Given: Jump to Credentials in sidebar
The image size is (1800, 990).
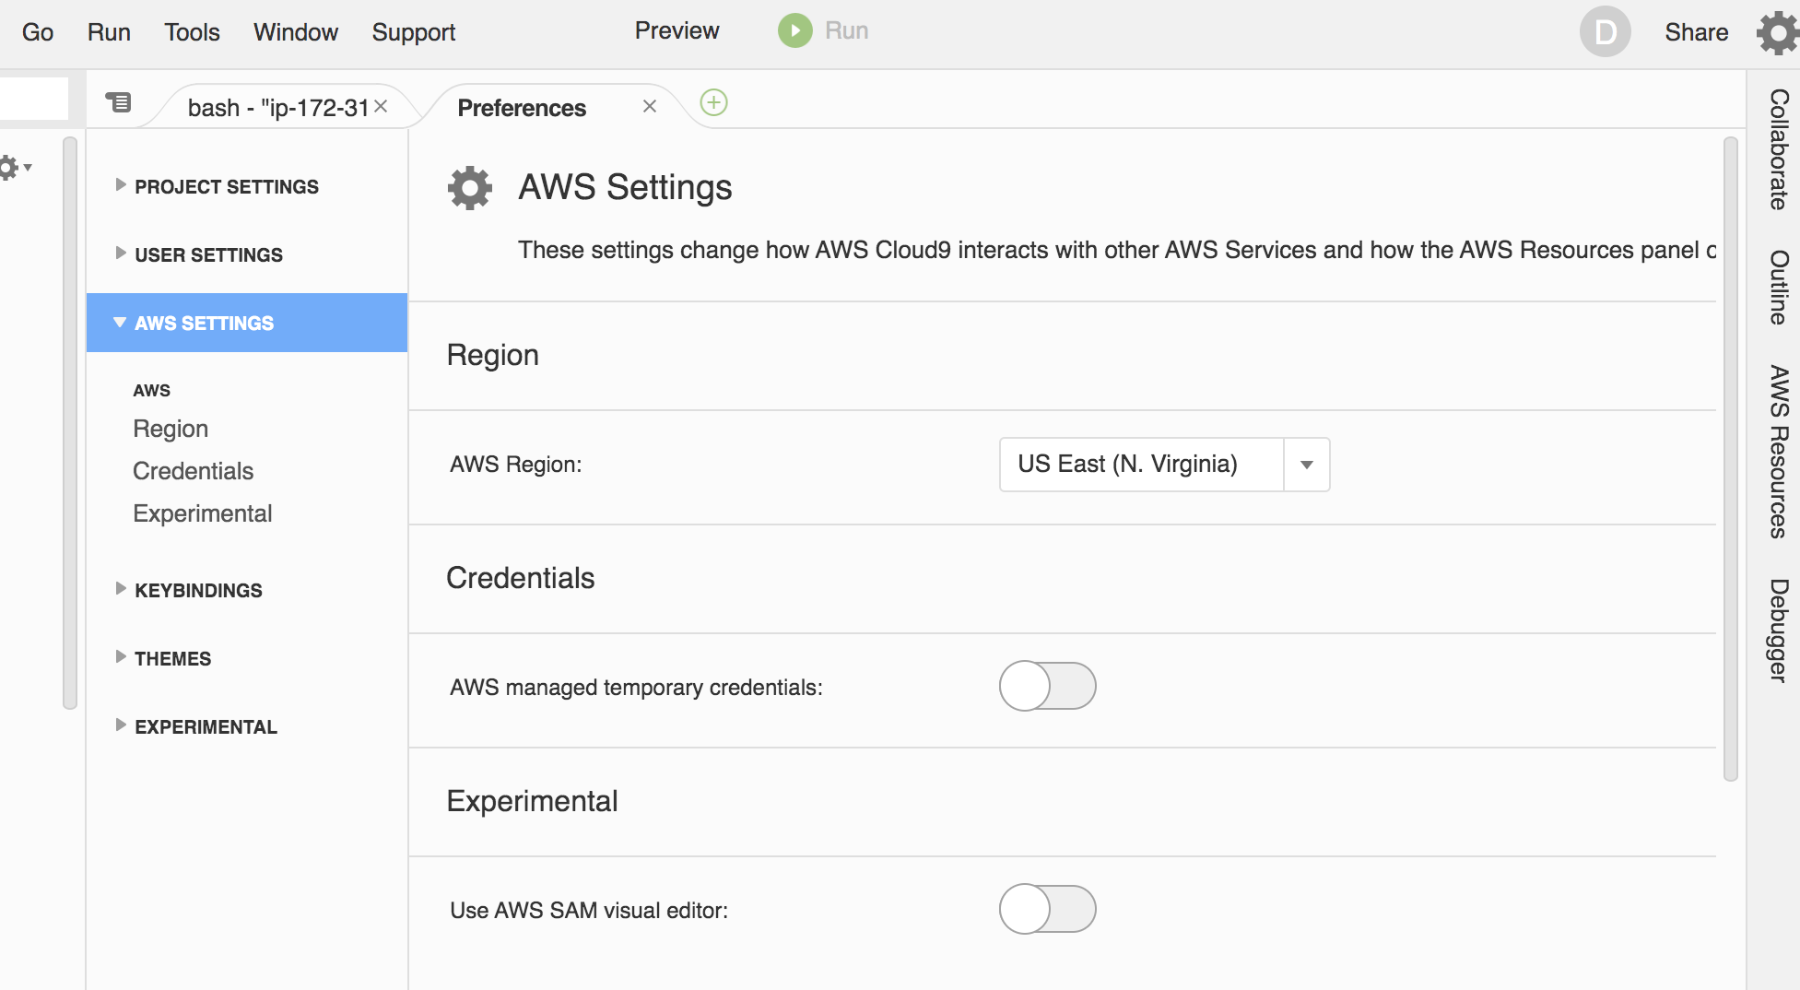Looking at the screenshot, I should click(x=193, y=471).
